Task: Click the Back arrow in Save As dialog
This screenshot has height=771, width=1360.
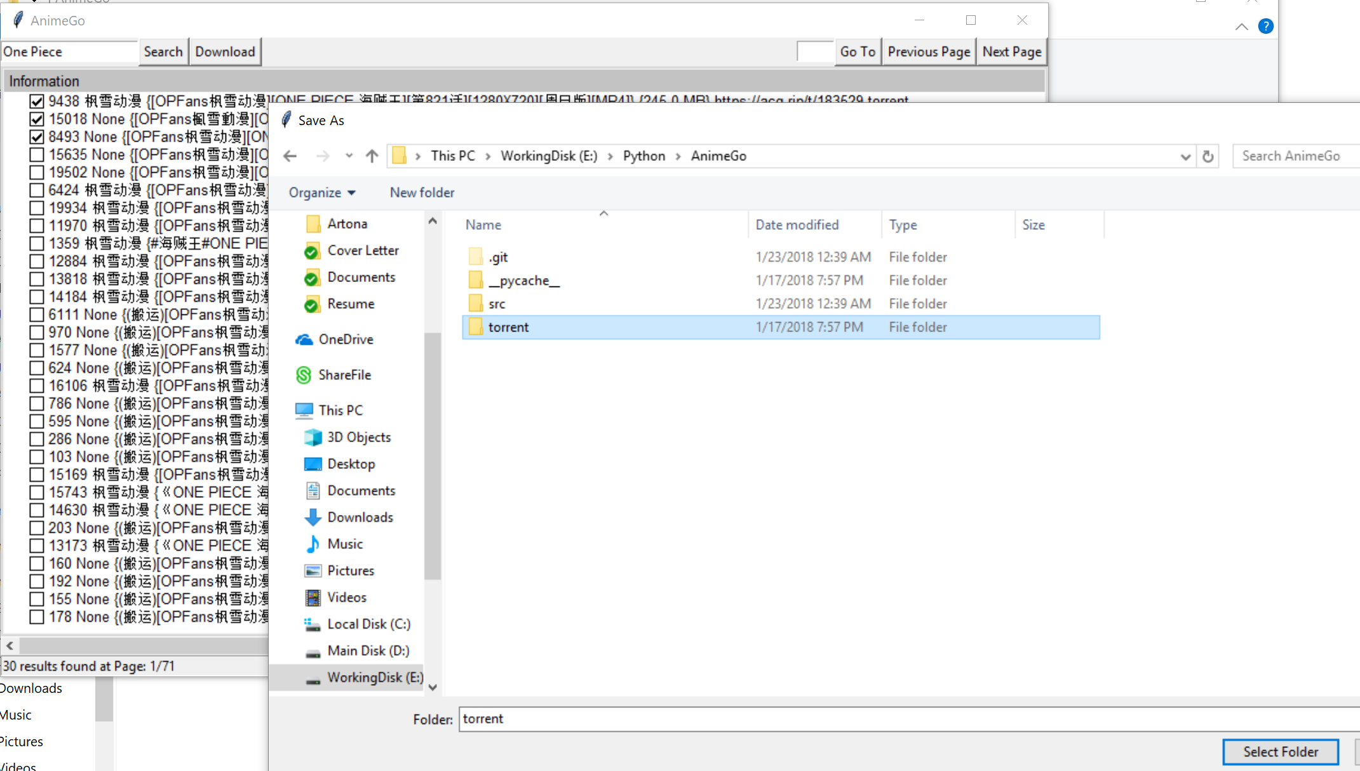Action: (290, 156)
